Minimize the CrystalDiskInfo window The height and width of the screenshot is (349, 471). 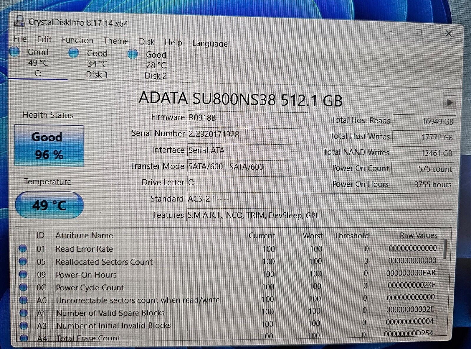389,31
